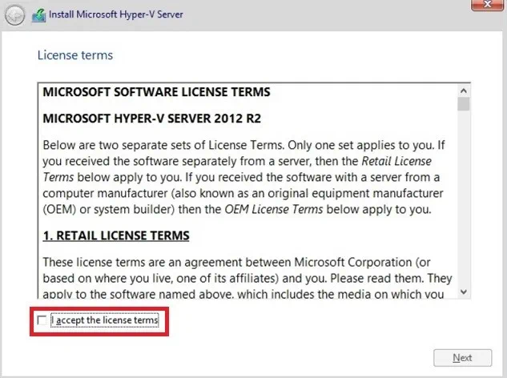Screen dimensions: 507x378
Task: Check the license terms acceptance checkbox
Action: coord(42,321)
